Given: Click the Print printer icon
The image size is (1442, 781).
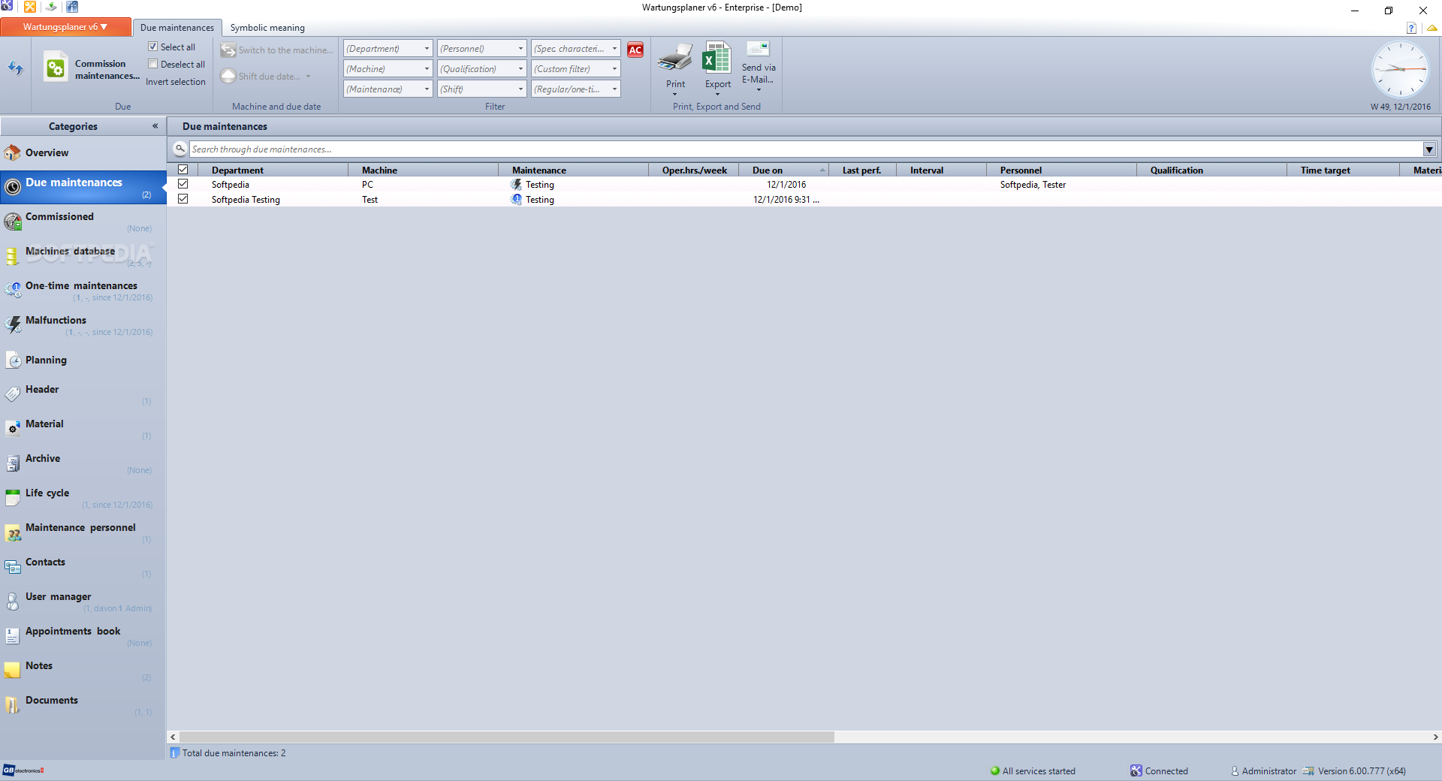Looking at the screenshot, I should (675, 58).
